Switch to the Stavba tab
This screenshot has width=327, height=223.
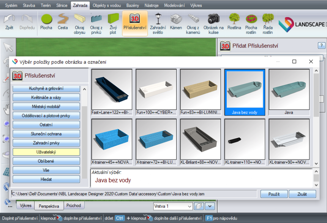[29, 5]
